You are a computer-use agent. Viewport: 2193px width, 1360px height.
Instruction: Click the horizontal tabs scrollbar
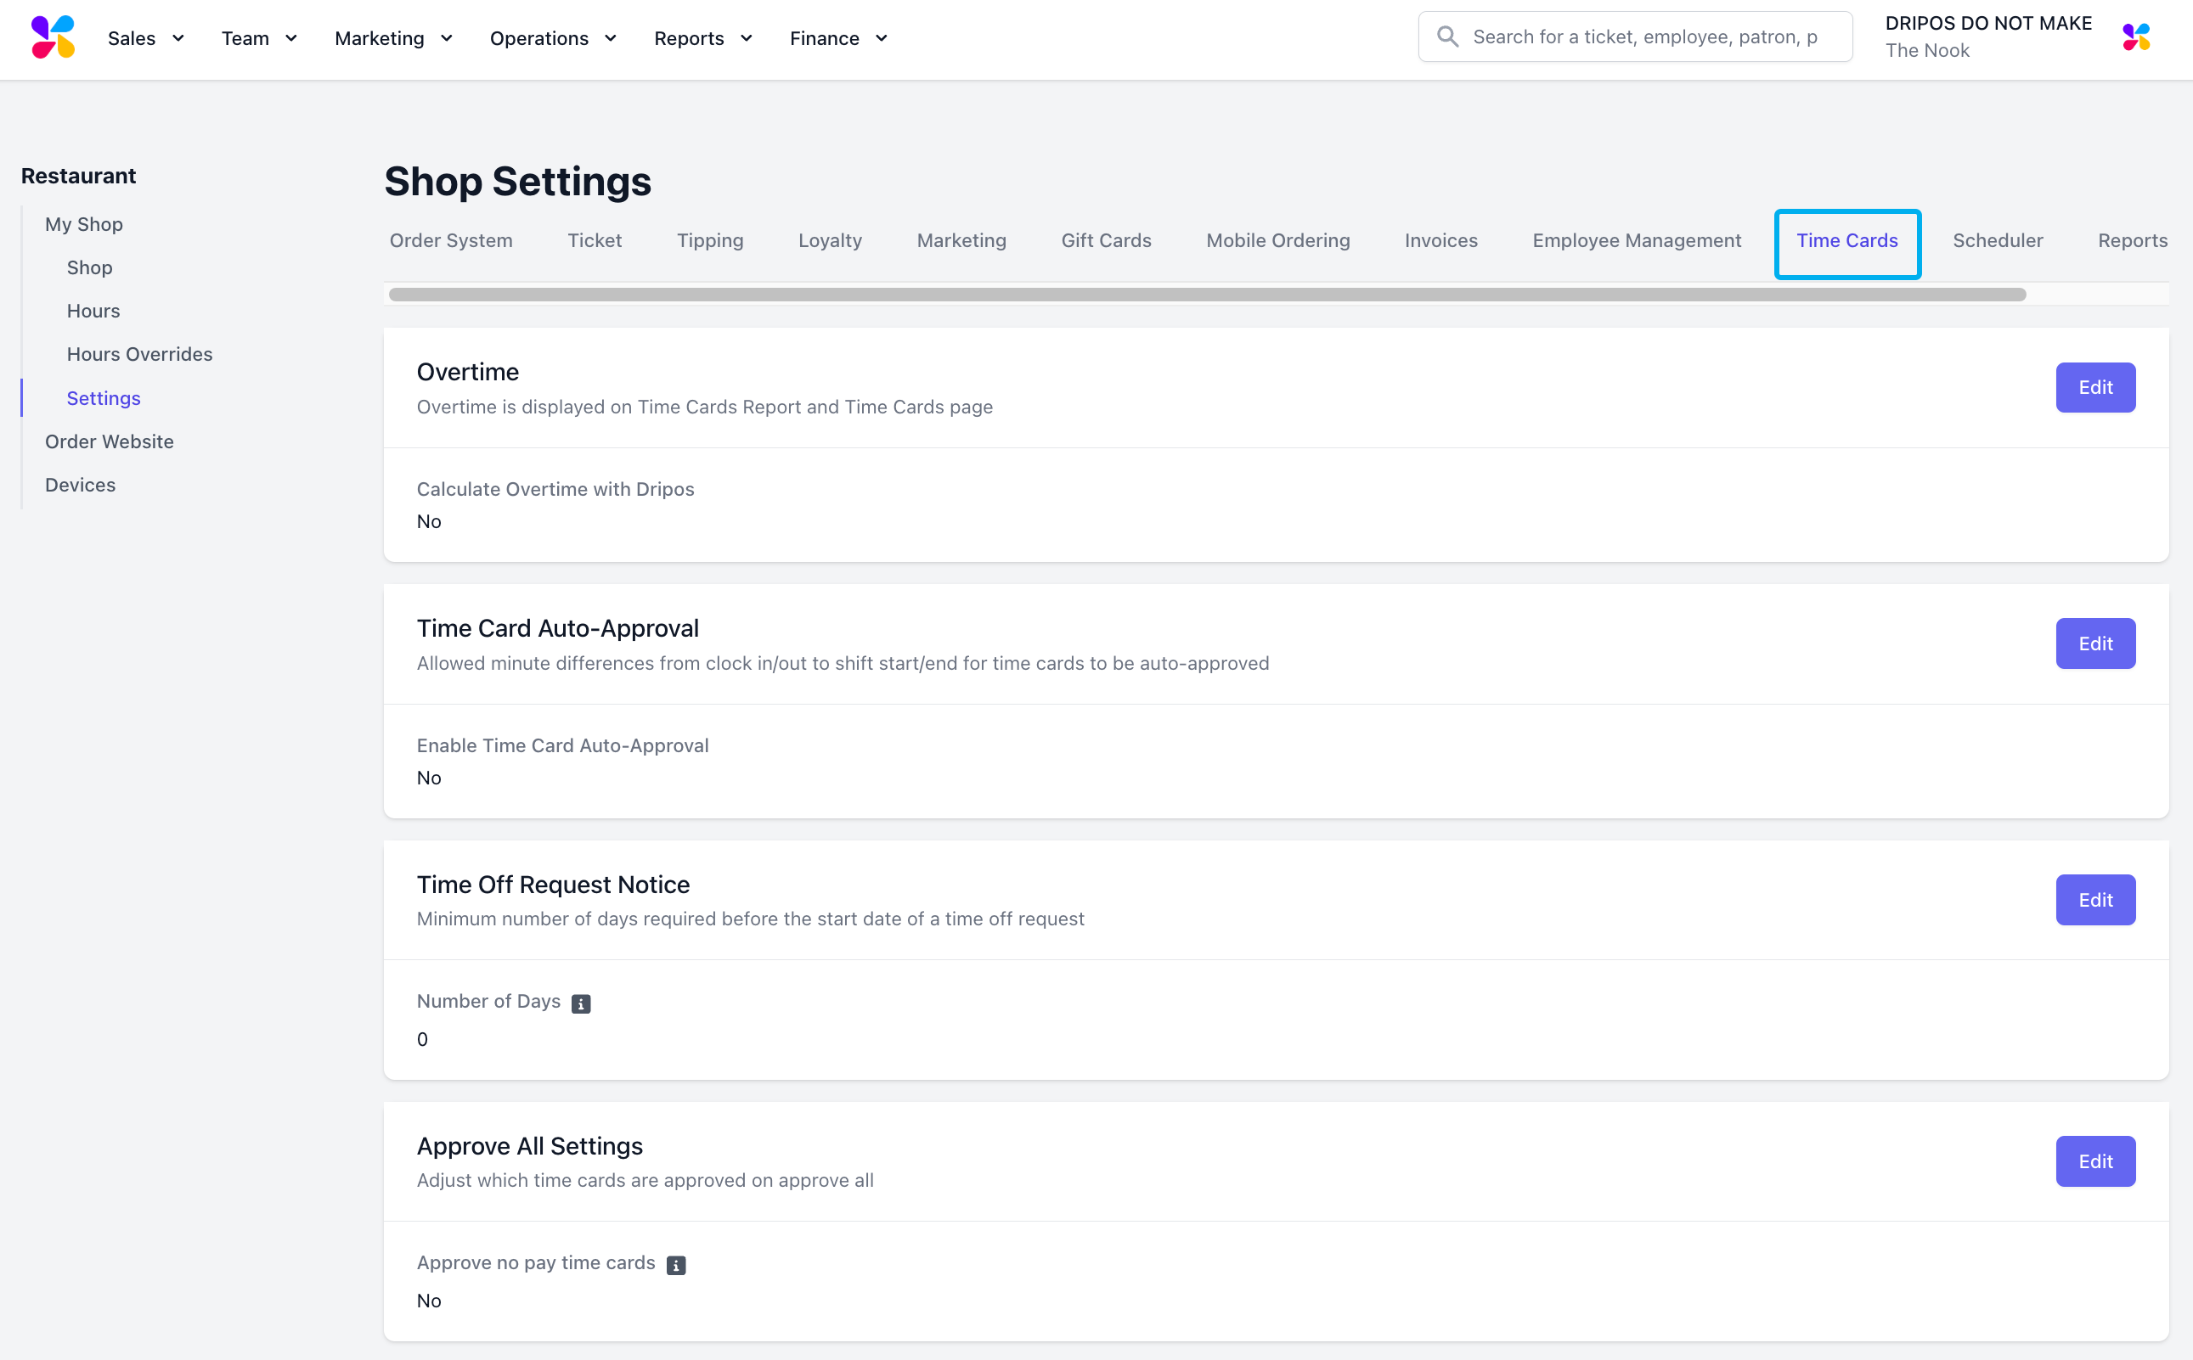click(x=1206, y=295)
